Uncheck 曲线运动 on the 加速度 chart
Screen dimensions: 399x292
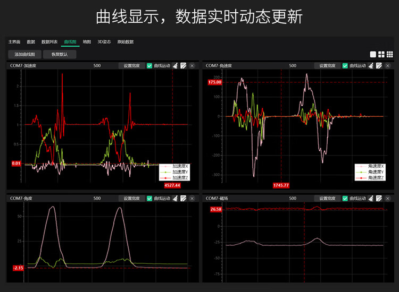click(x=149, y=66)
